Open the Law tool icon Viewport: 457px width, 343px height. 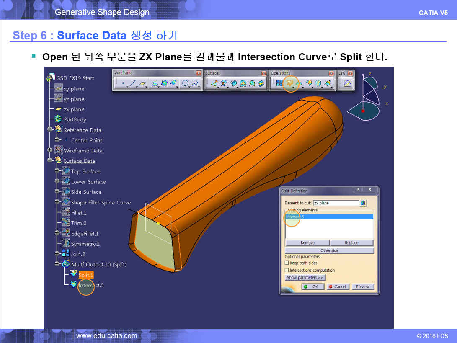(x=347, y=83)
